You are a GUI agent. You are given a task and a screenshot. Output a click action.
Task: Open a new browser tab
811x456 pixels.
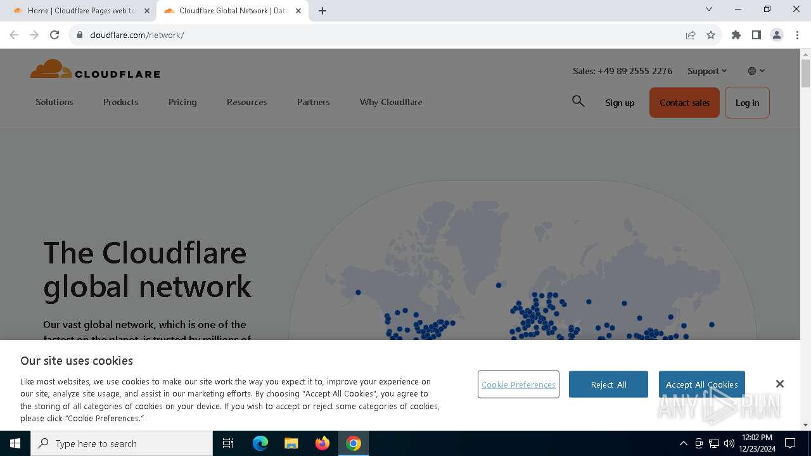(322, 11)
